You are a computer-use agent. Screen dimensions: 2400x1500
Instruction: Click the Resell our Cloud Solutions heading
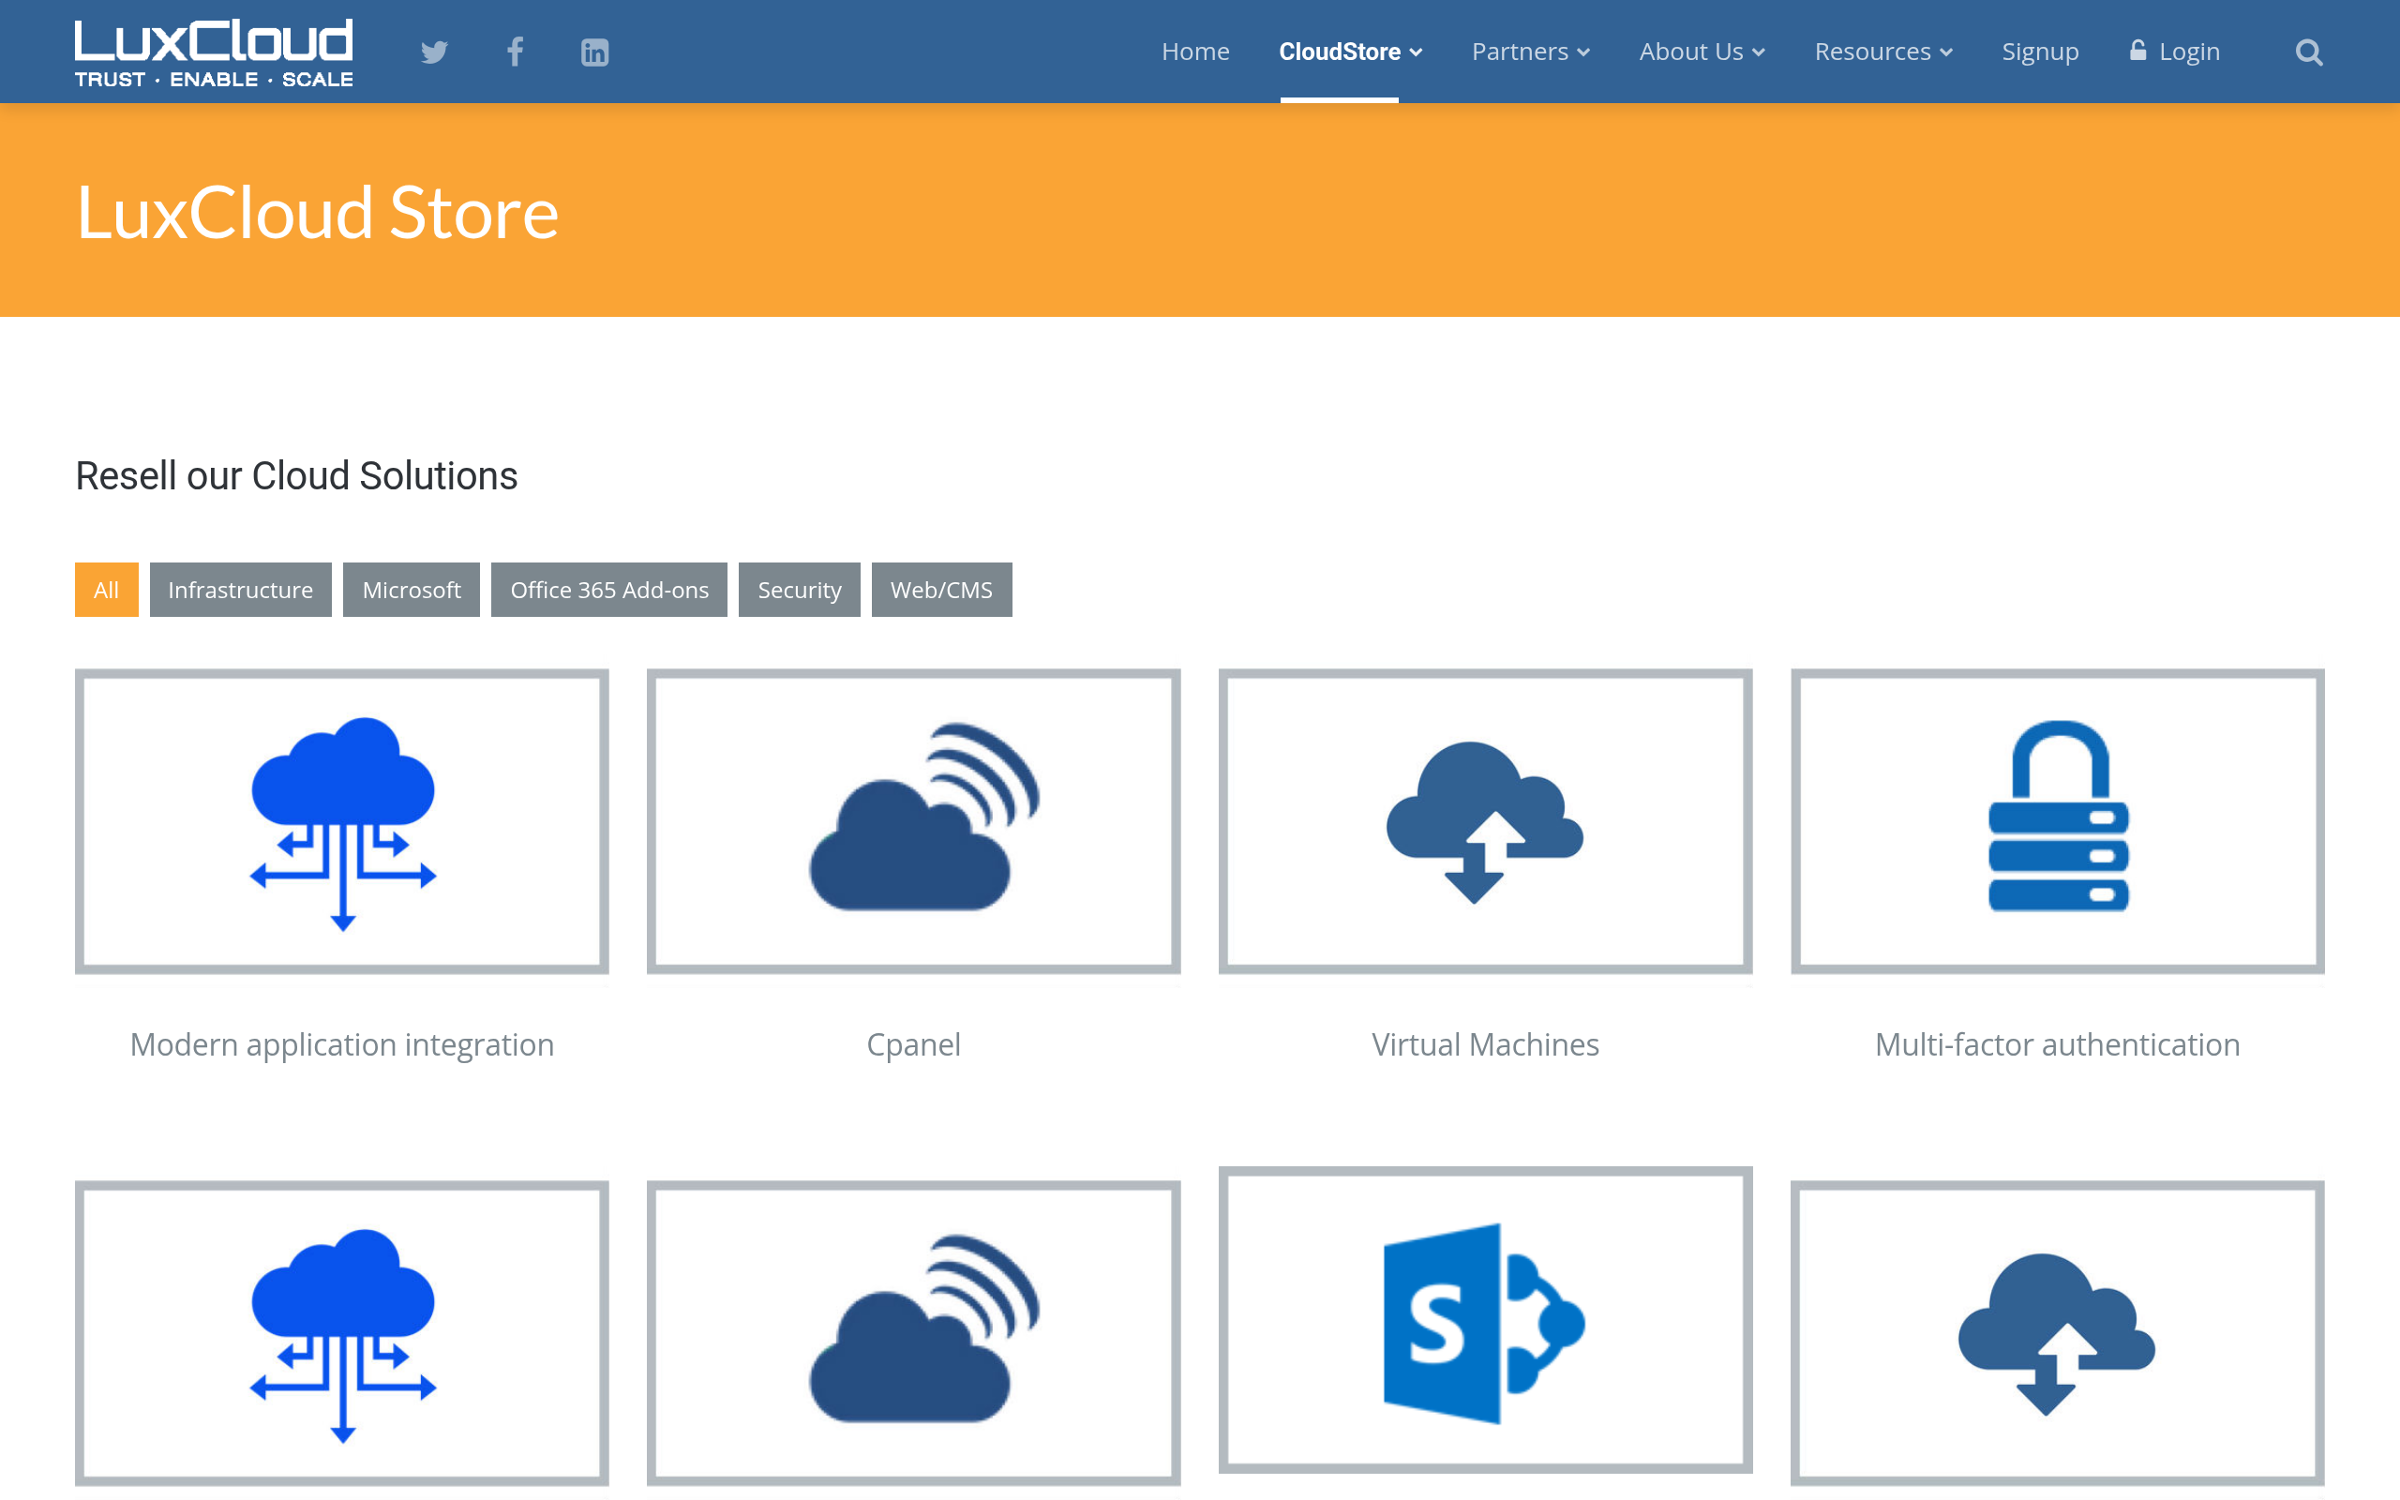pos(296,476)
